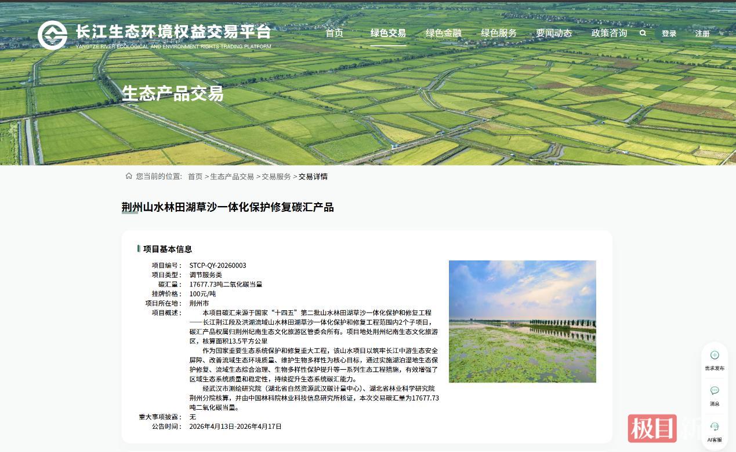Click the 需求发布 plus icon
736x452 pixels.
715,355
